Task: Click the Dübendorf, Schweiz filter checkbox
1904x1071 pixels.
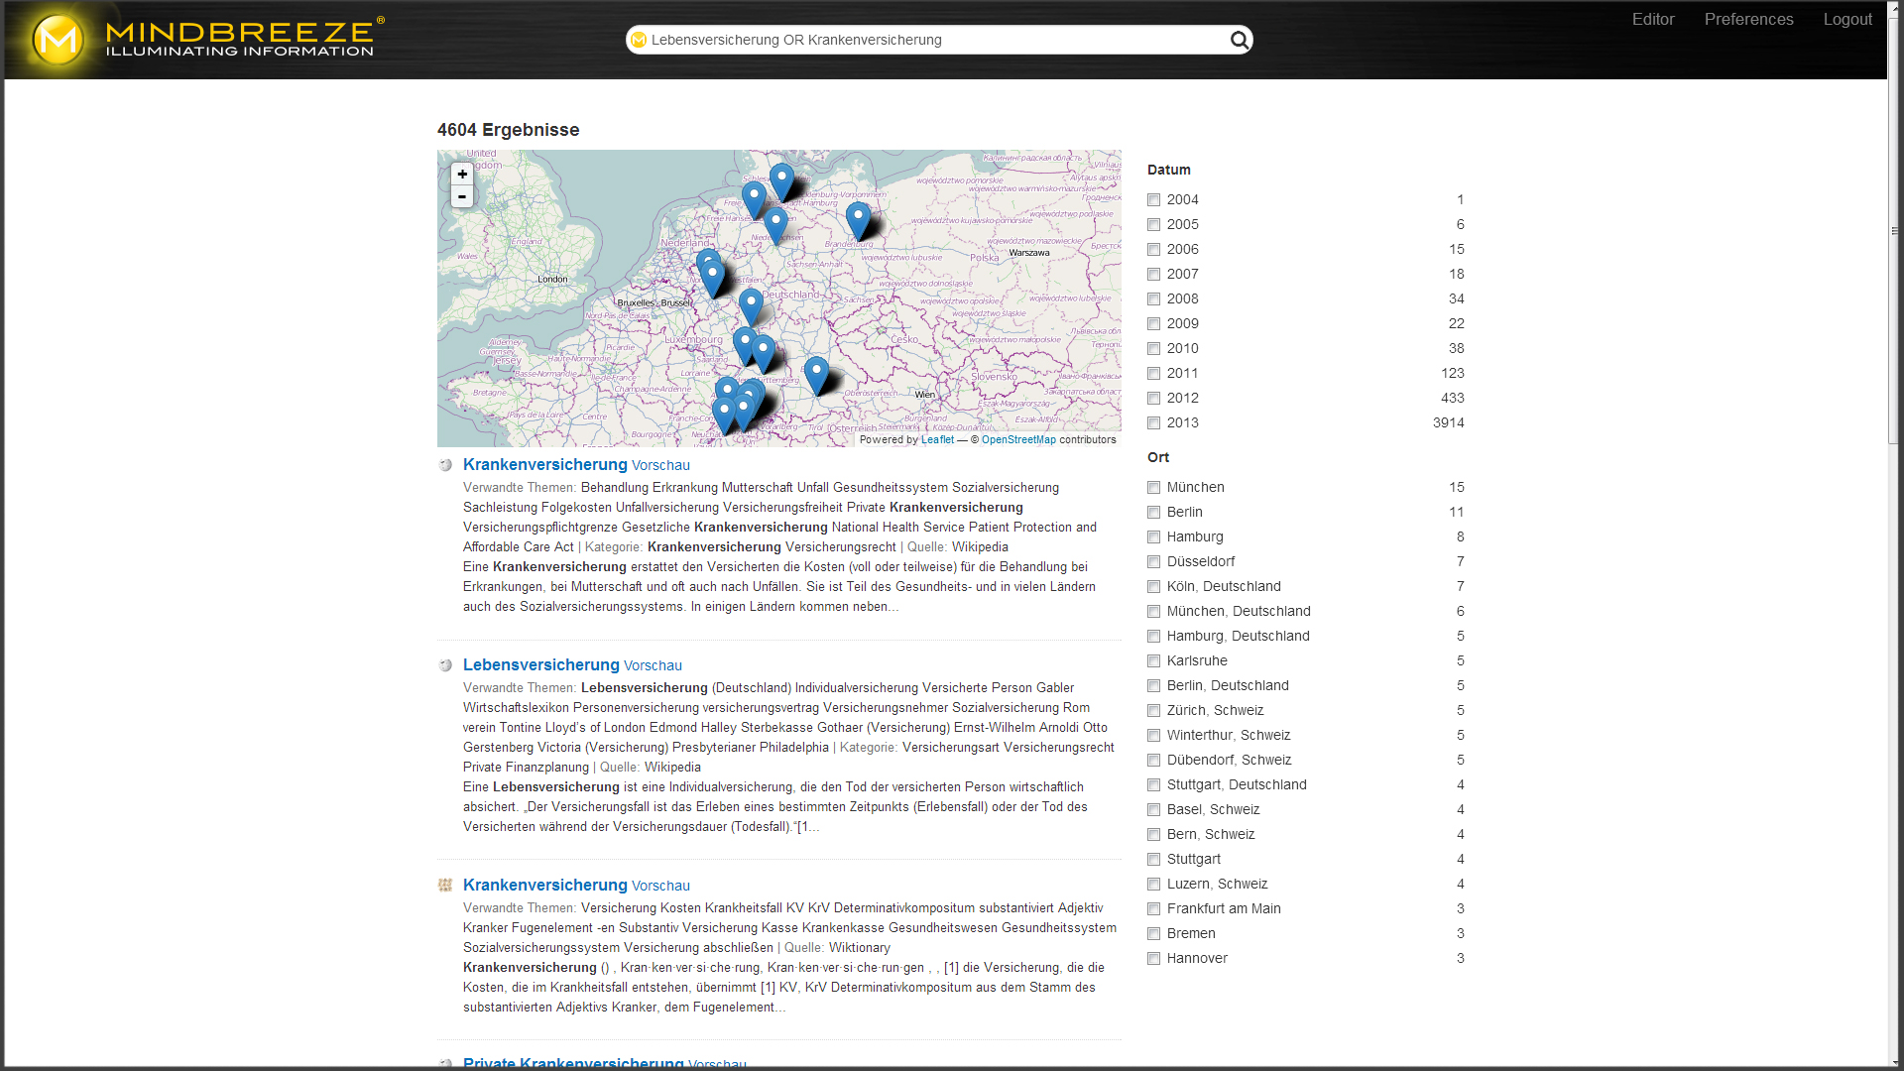Action: pyautogui.click(x=1153, y=761)
